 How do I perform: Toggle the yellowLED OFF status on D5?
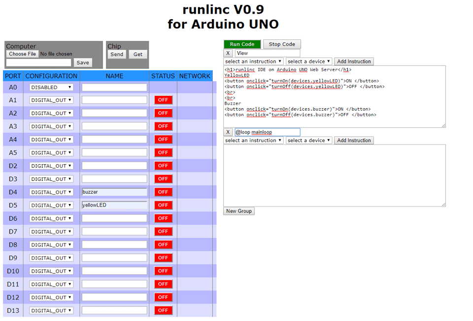pyautogui.click(x=163, y=205)
